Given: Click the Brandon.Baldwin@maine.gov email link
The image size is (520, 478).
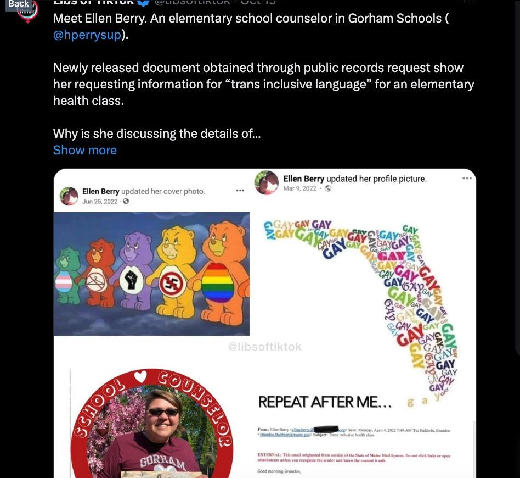Looking at the screenshot, I should point(284,434).
